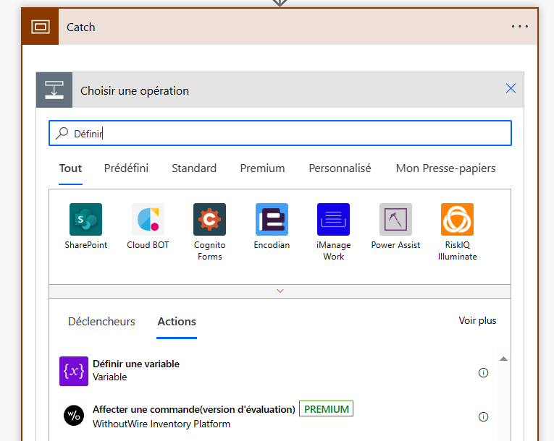Open the Catch ellipsis menu
554x441 pixels.
[x=520, y=27]
